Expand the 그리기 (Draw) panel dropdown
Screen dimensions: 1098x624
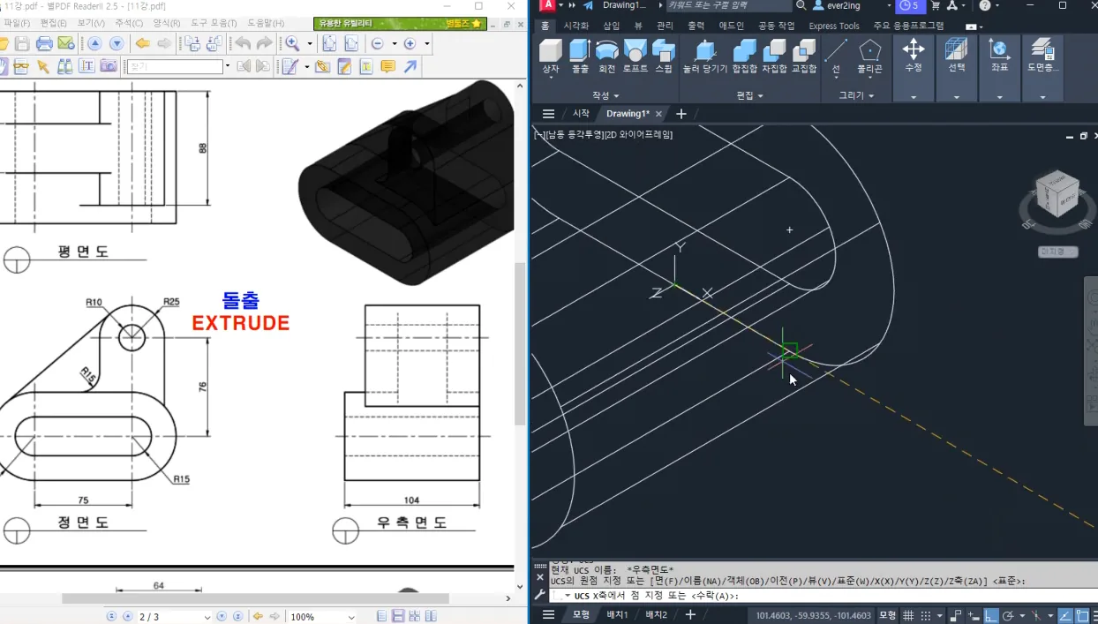click(856, 95)
